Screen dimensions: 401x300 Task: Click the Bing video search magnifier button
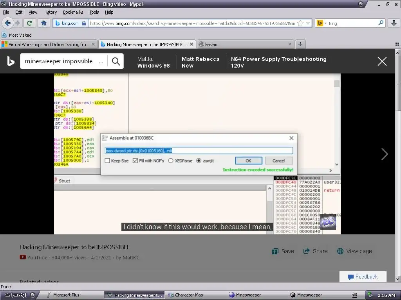(x=116, y=61)
